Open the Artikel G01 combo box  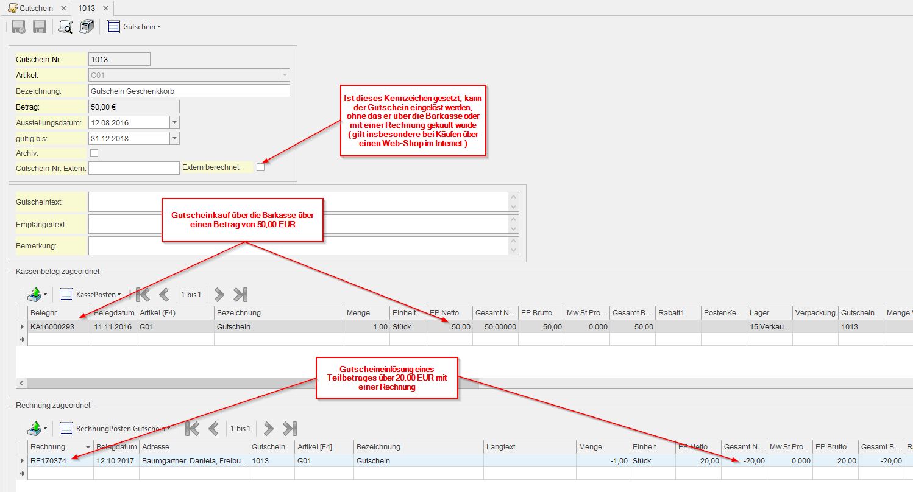[285, 75]
